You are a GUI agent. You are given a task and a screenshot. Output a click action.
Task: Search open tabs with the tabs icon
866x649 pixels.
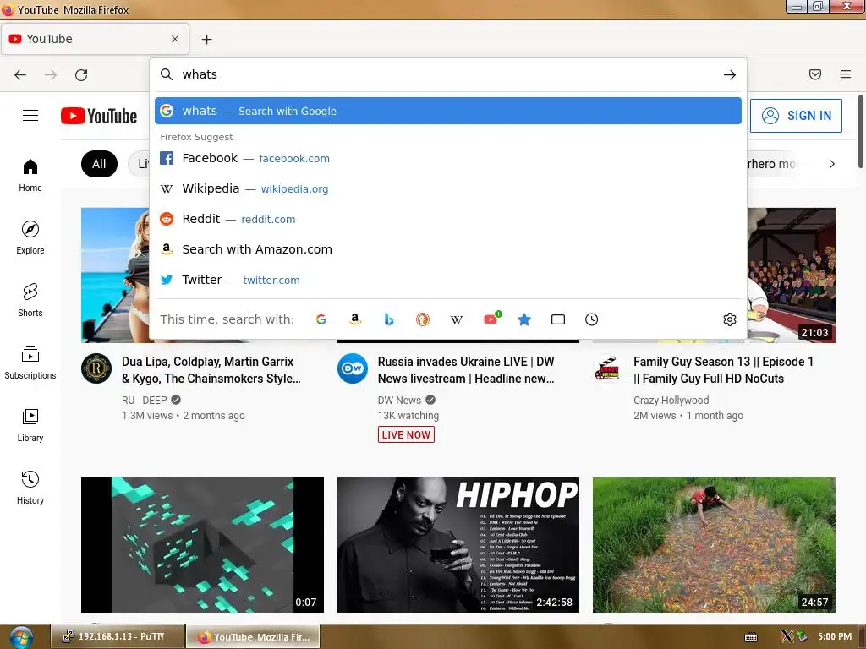(x=558, y=319)
